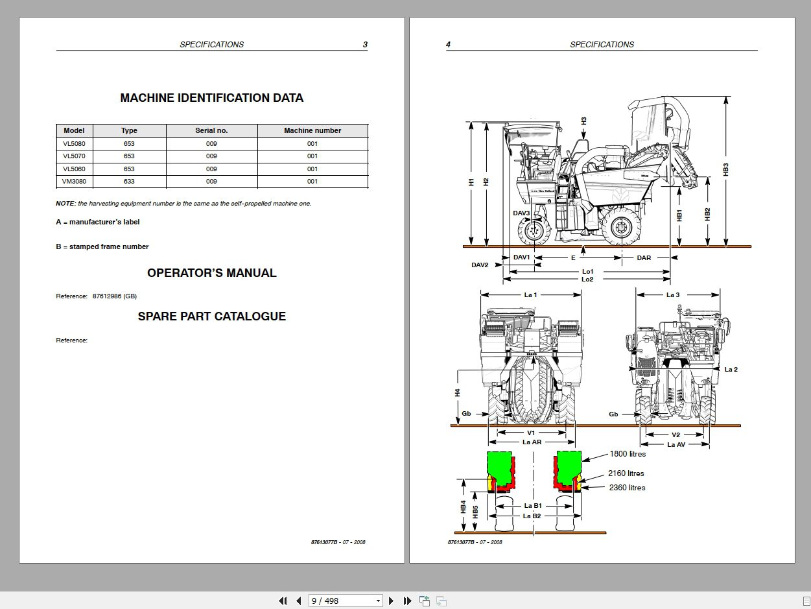Image resolution: width=811 pixels, height=609 pixels.
Task: Click the V2 dimension label
Action: click(x=676, y=435)
